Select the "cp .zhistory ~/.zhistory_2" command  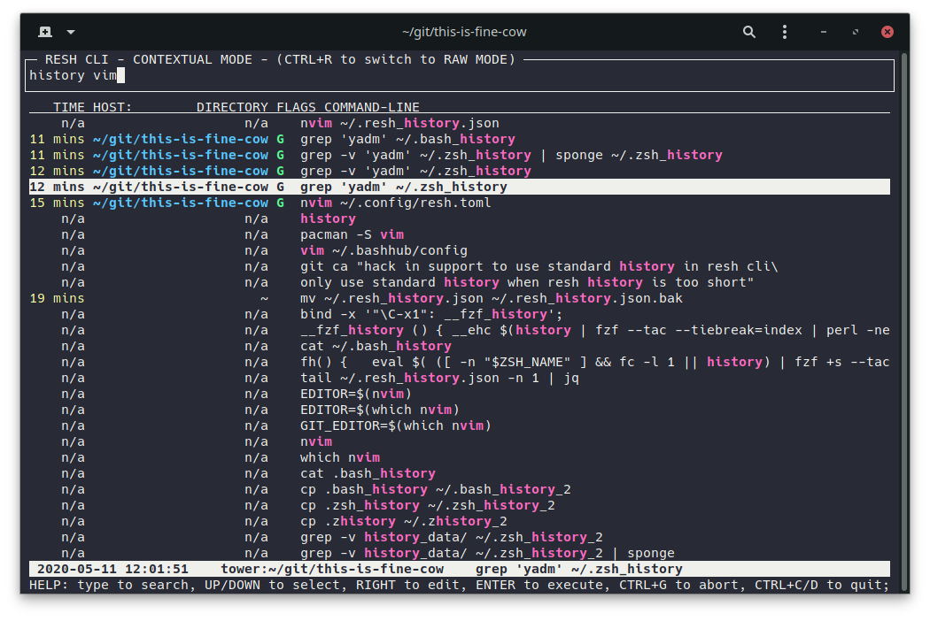pos(403,521)
